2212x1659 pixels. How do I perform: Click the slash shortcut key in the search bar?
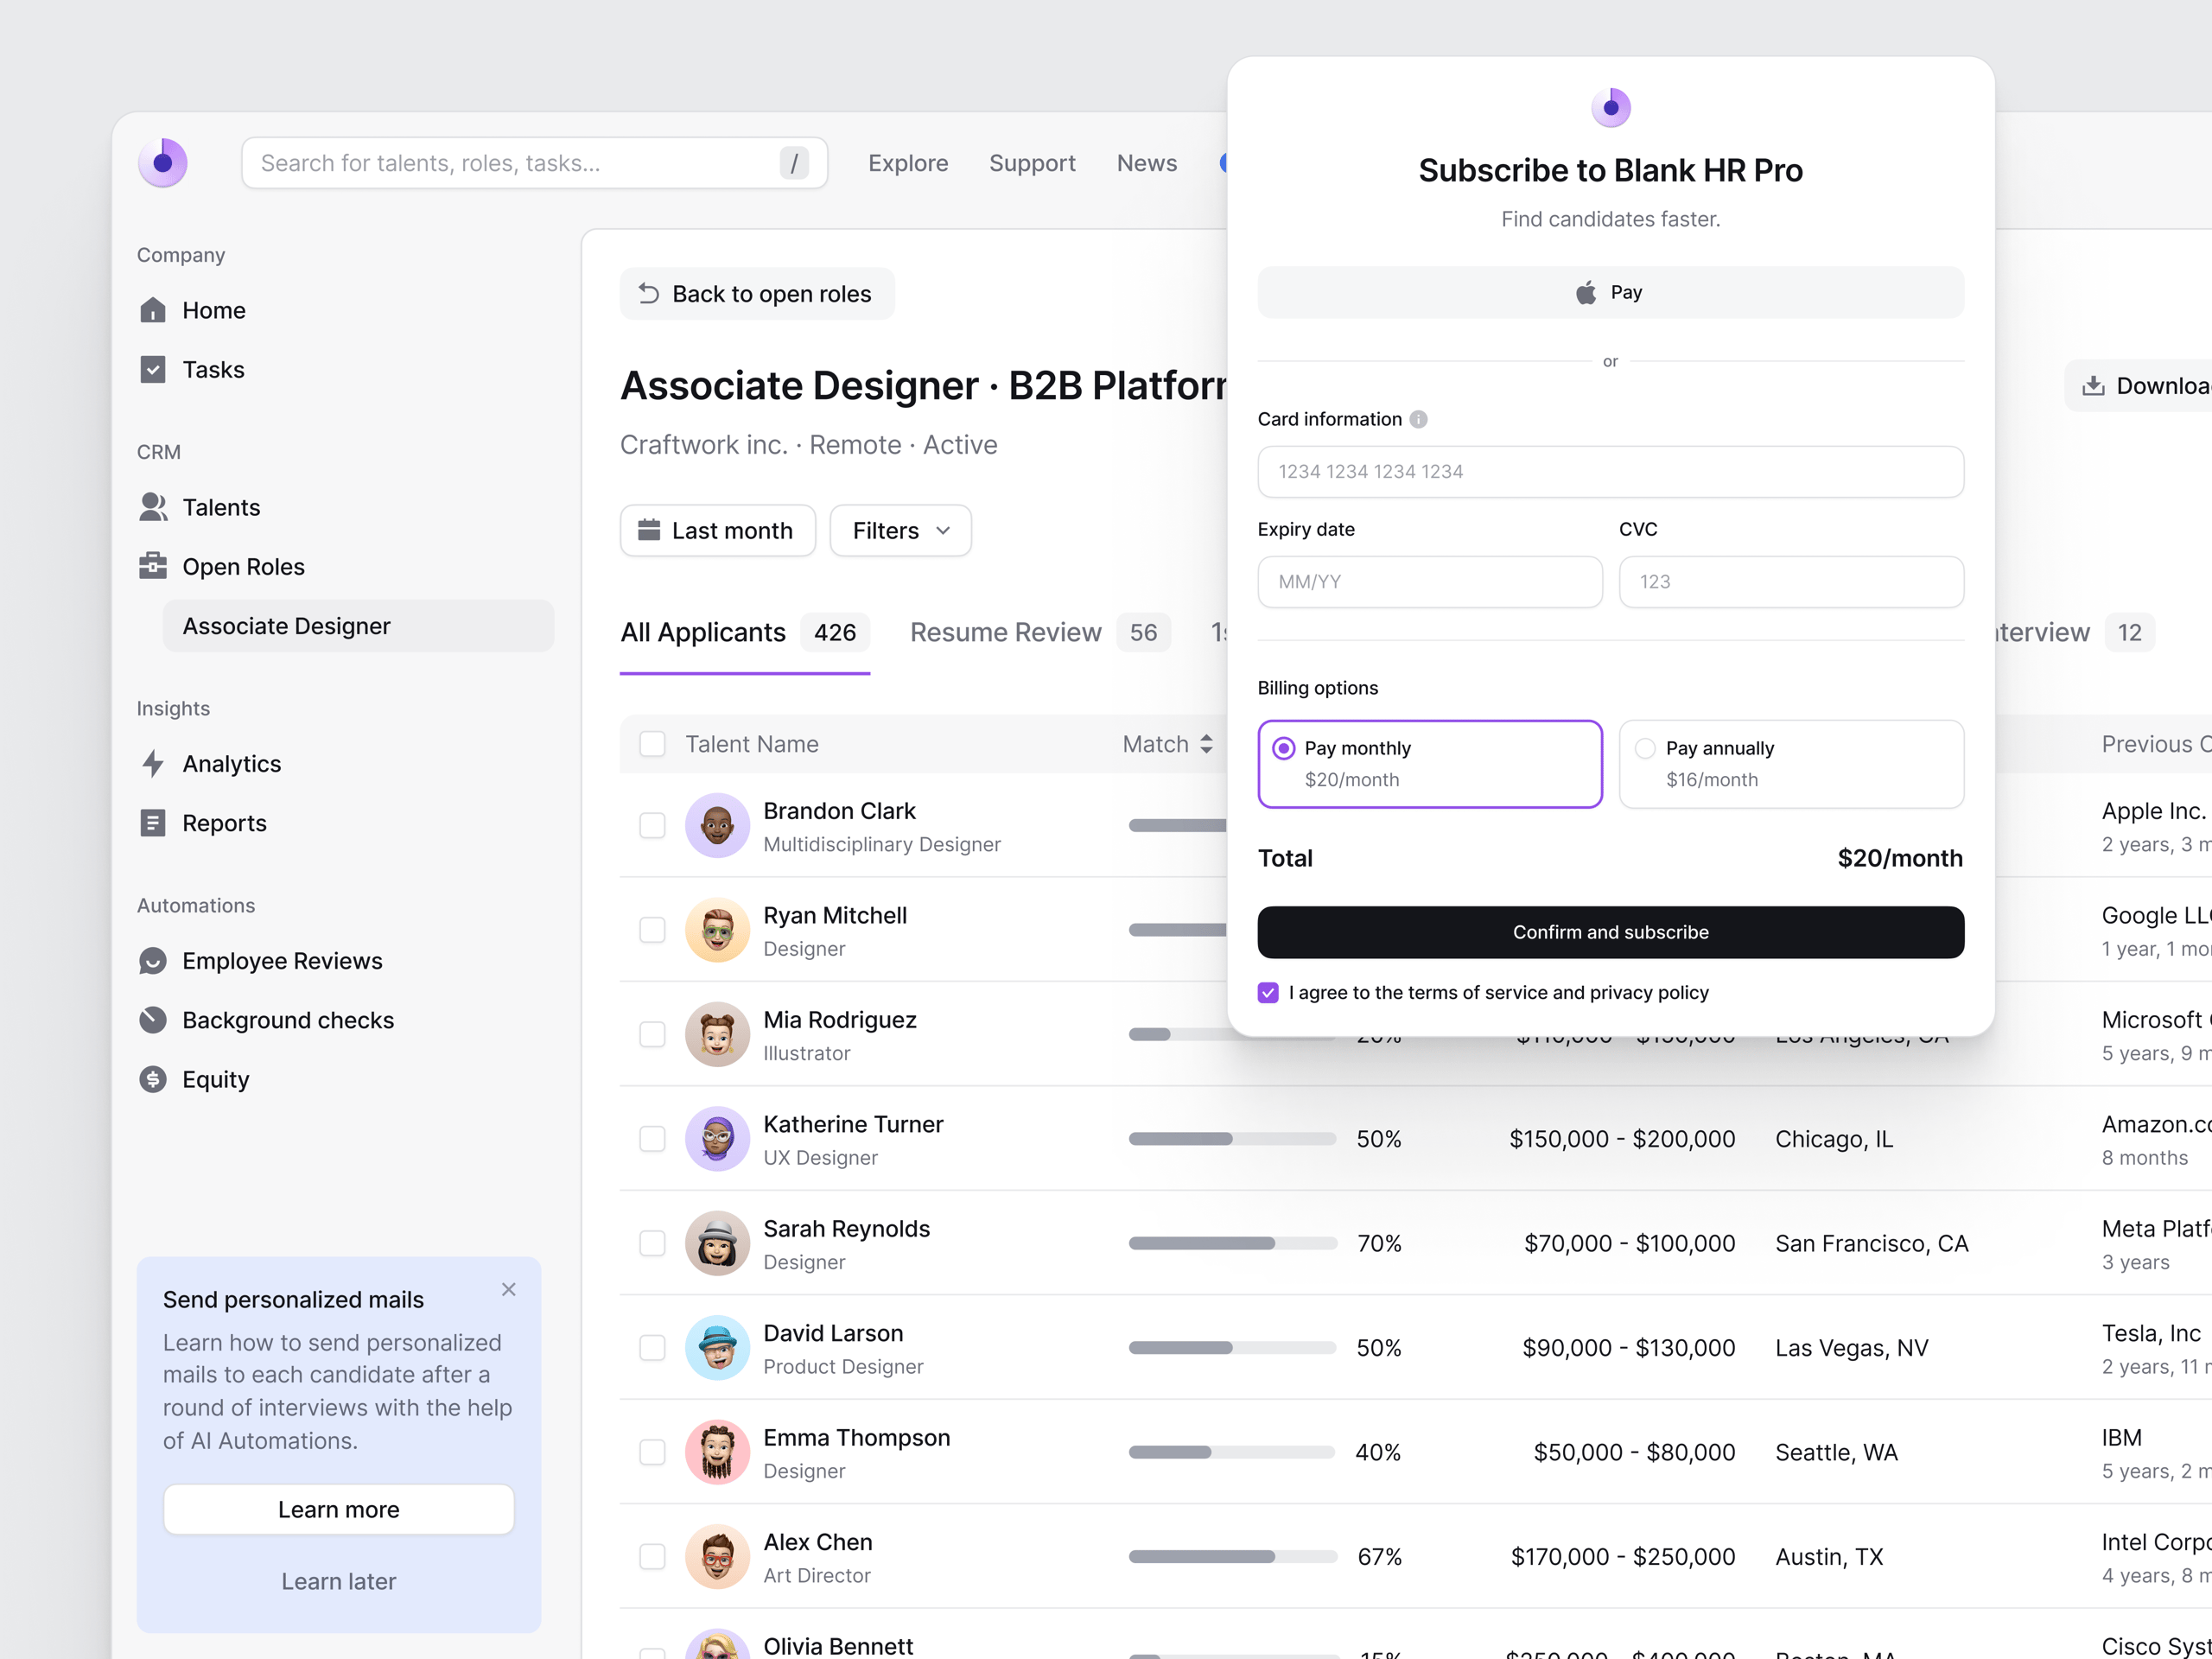pyautogui.click(x=794, y=163)
